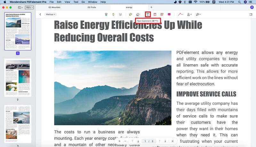The width and height of the screenshot is (256, 147).
Task: Open the arrow shapes dropdown
Action: (x=180, y=14)
